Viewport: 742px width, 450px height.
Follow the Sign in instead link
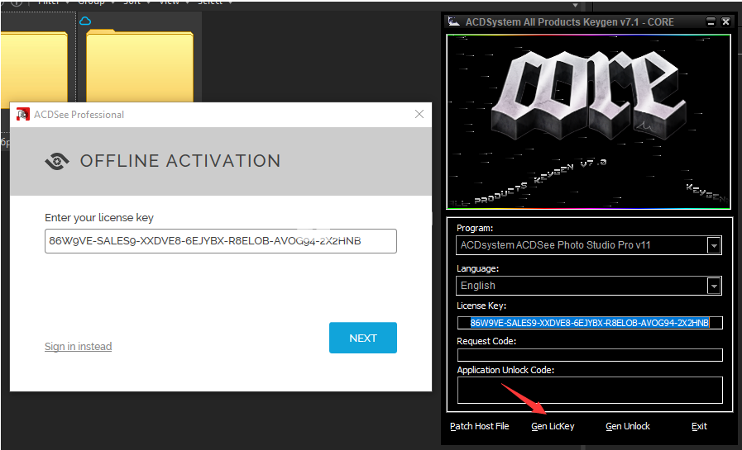(78, 346)
